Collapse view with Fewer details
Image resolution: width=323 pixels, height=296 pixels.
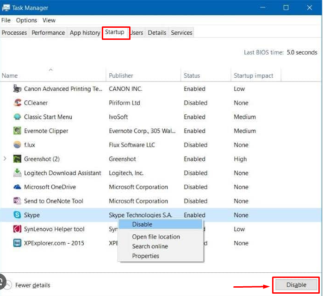click(32, 285)
